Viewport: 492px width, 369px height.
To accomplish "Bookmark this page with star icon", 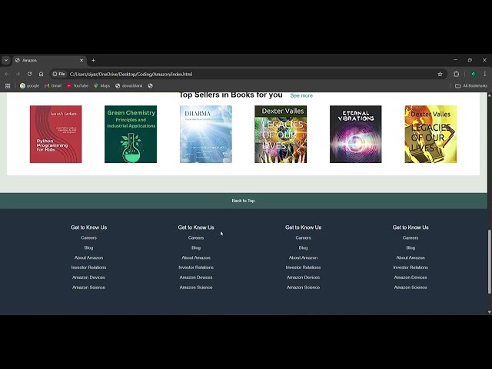I will [x=440, y=74].
